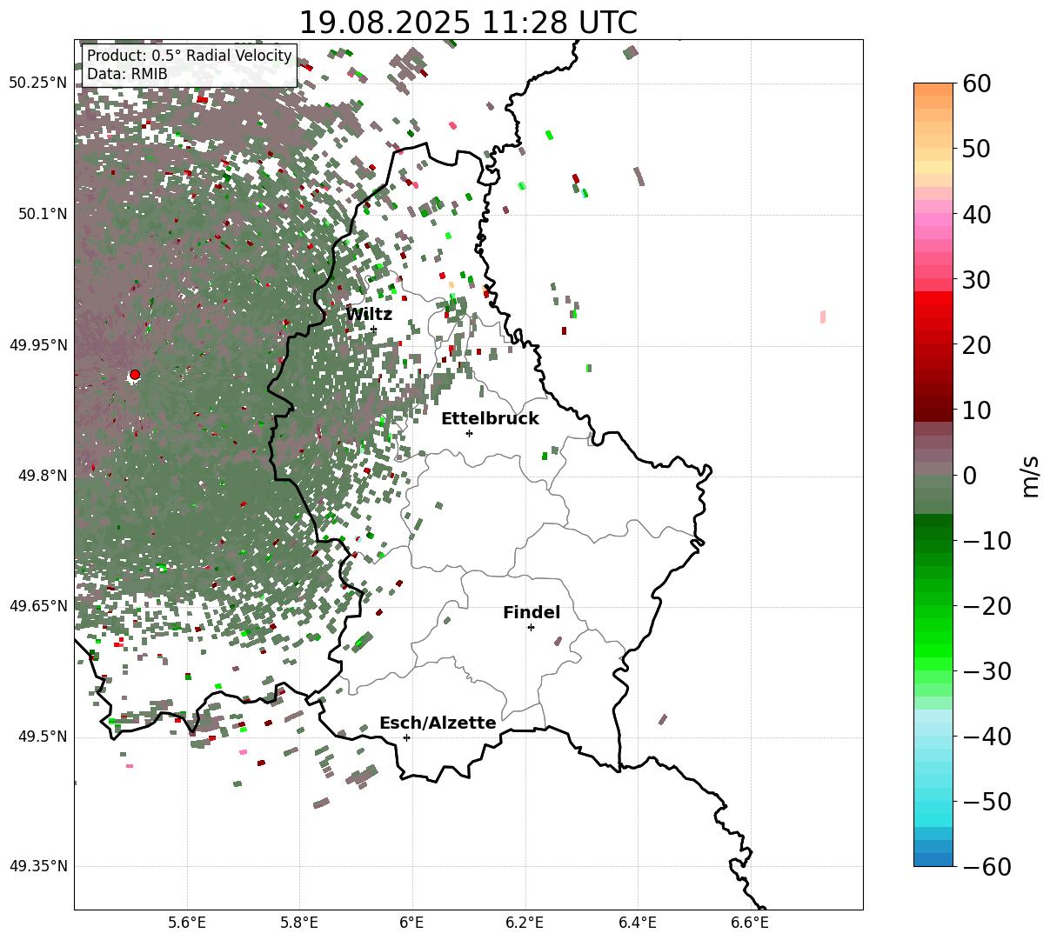Click the colorbar −50 tick label
Image resolution: width=1050 pixels, height=940 pixels.
(986, 801)
